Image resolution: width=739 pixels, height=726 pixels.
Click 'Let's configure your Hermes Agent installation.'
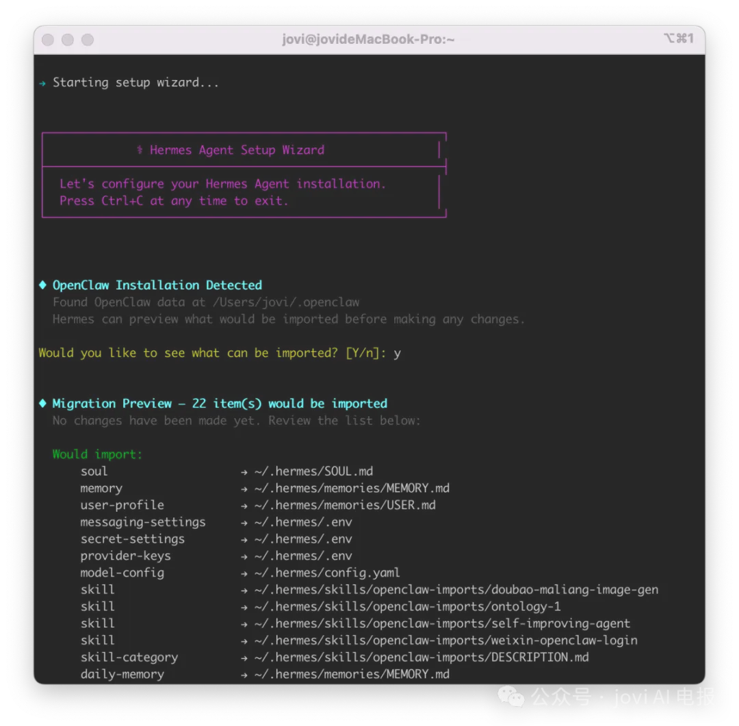point(222,184)
